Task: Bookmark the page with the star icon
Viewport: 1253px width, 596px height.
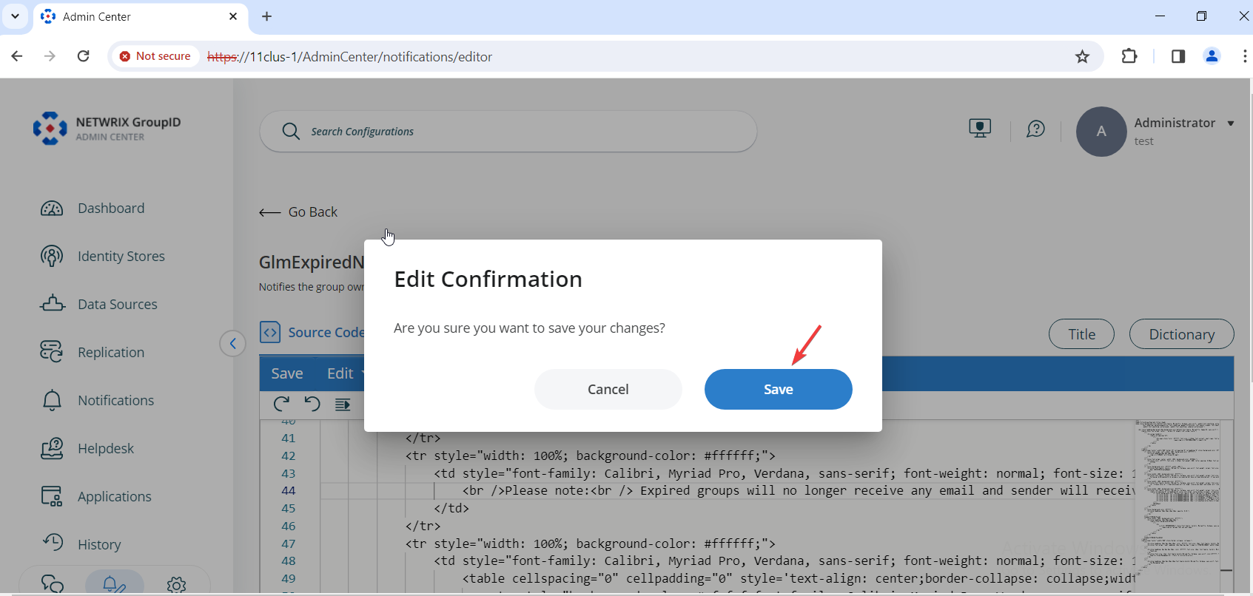Action: click(x=1082, y=57)
